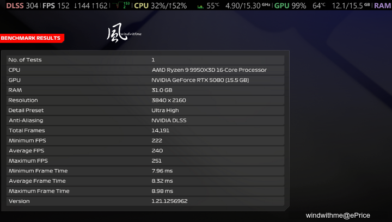The height and width of the screenshot is (222, 392).
Task: Click the '7.96 ms' minimum frame time
Action: pos(162,171)
